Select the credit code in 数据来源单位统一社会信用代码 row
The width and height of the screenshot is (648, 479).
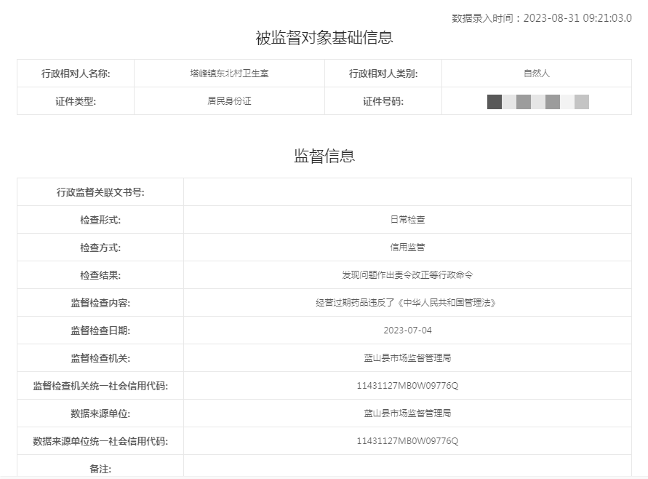407,441
